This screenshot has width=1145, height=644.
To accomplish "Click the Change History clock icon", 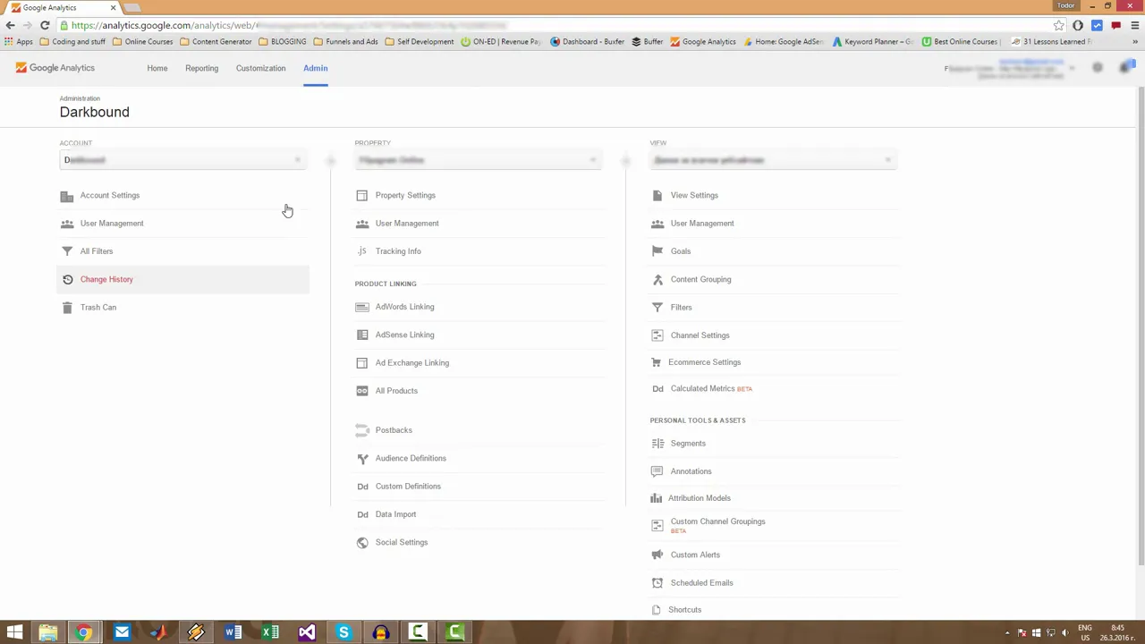I will pyautogui.click(x=67, y=279).
